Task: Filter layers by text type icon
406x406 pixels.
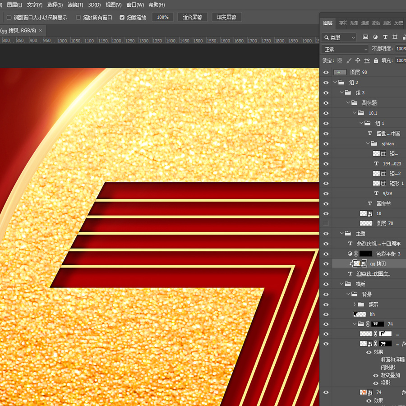Action: click(x=385, y=37)
